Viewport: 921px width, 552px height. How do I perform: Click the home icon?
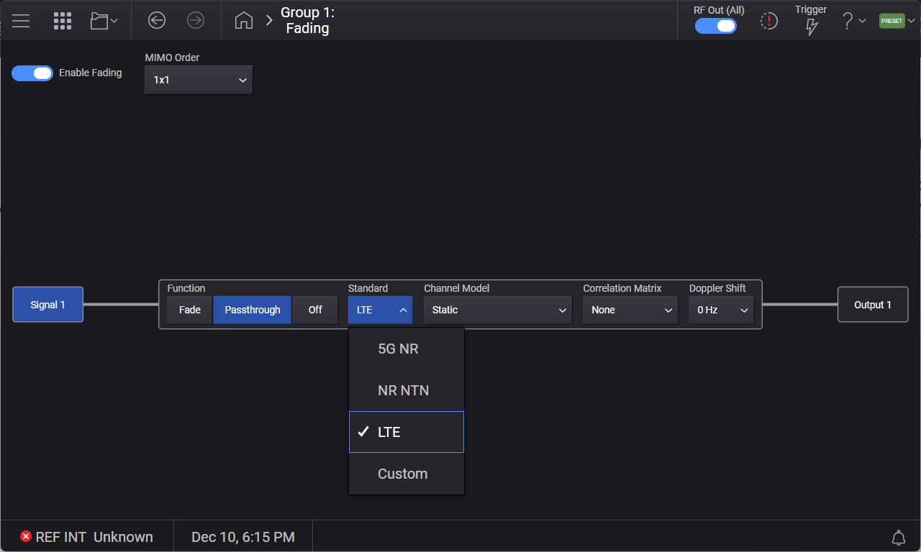(244, 21)
